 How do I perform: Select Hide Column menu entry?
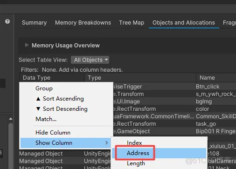click(67, 133)
